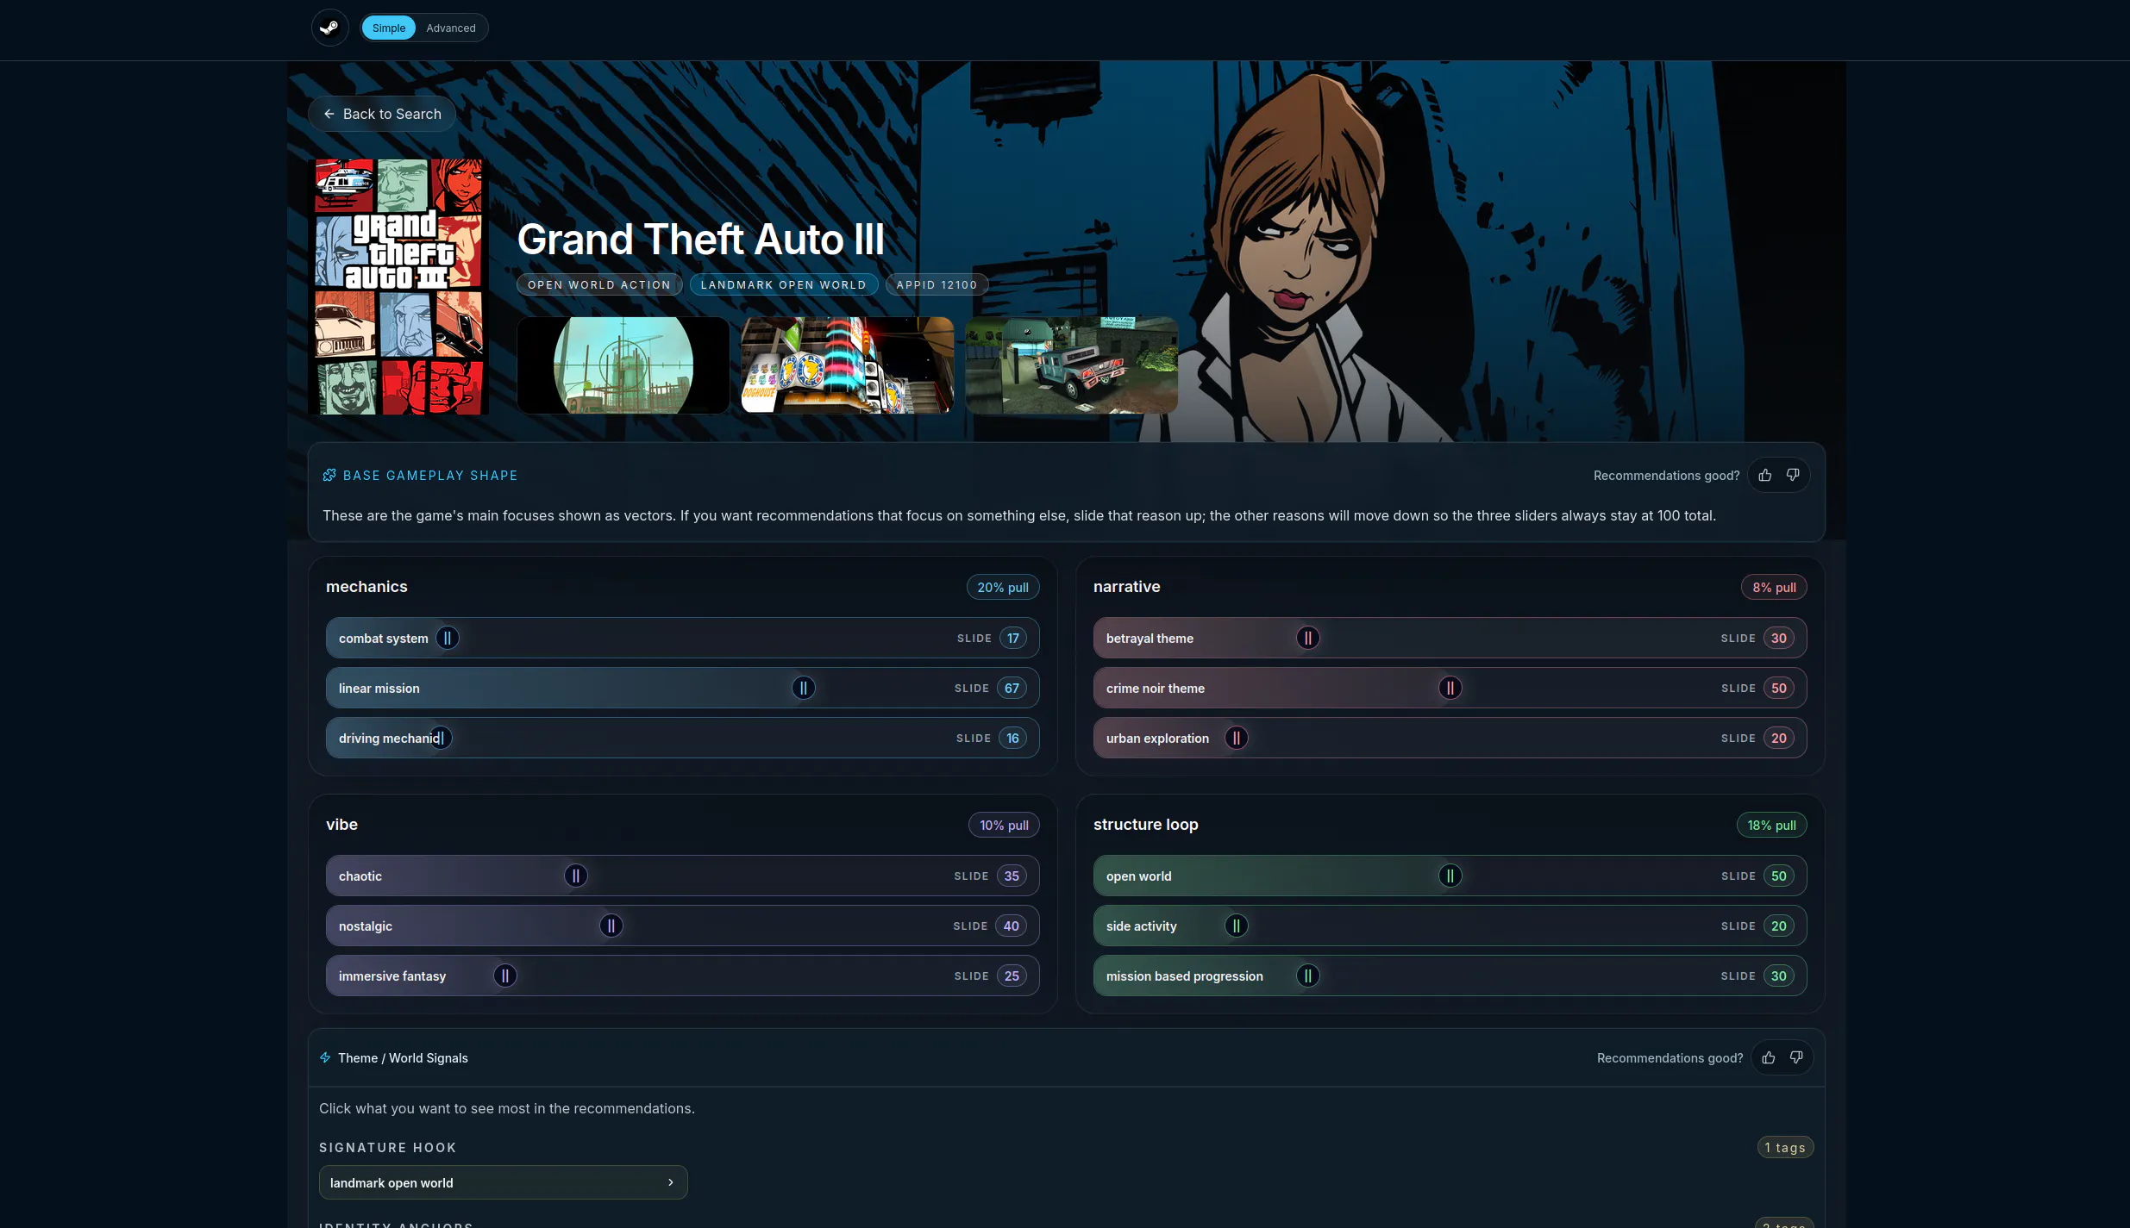Image resolution: width=2130 pixels, height=1228 pixels.
Task: Click the chaotic value 35
Action: pyautogui.click(x=1012, y=876)
